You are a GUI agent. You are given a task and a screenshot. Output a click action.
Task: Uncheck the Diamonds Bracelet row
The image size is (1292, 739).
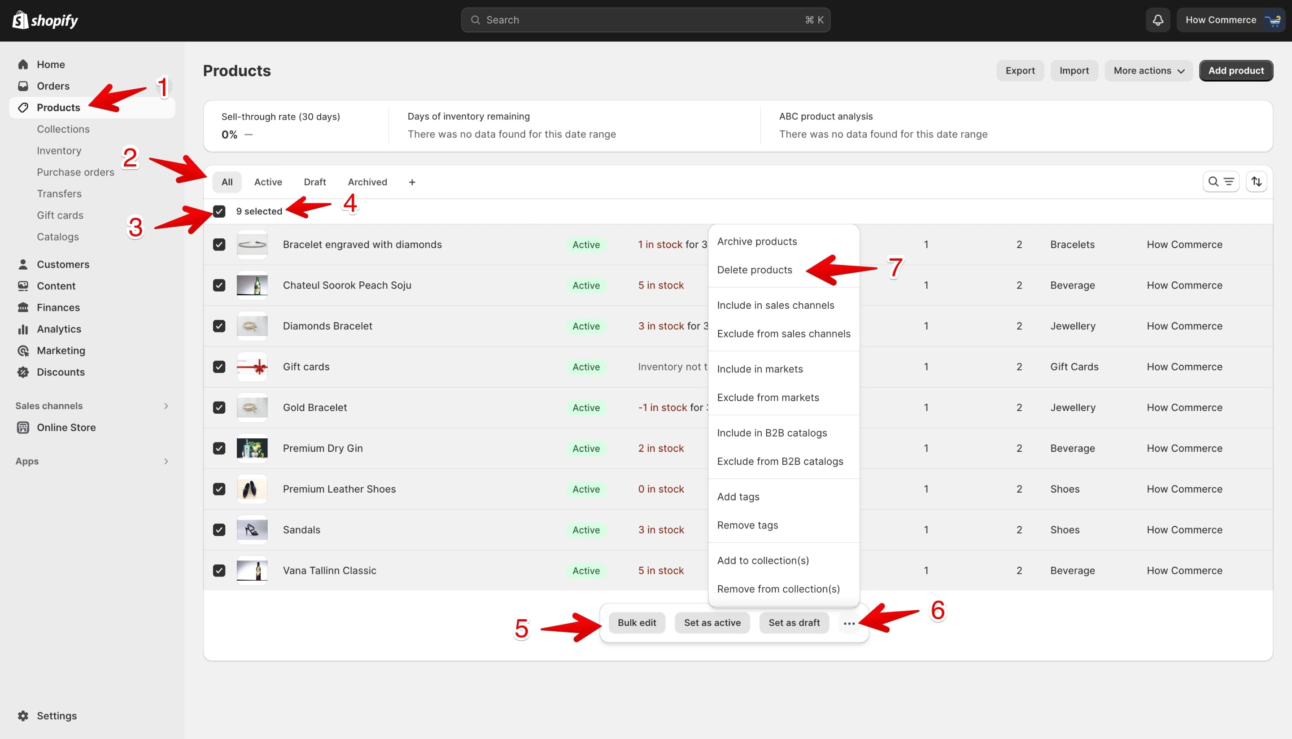coord(219,326)
